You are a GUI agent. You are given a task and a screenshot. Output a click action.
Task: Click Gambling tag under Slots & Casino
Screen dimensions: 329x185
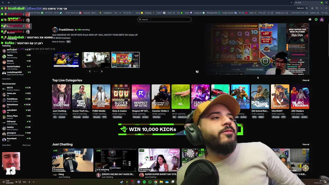(x=117, y=117)
